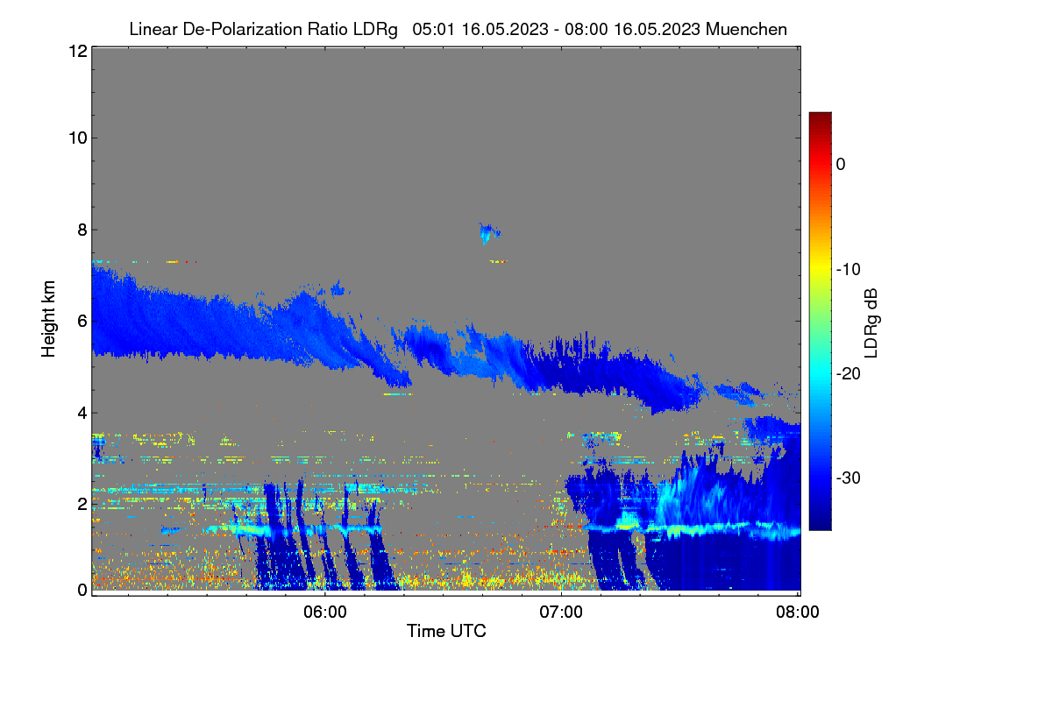Click the 12 km height label

77,51
